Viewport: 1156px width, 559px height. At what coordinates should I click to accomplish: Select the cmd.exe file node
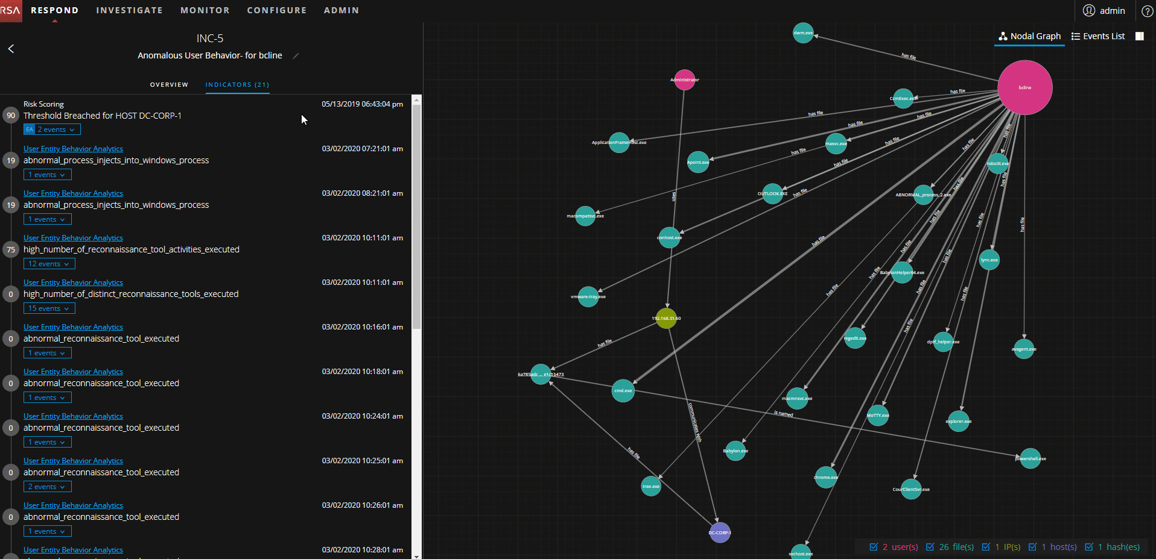click(x=623, y=390)
